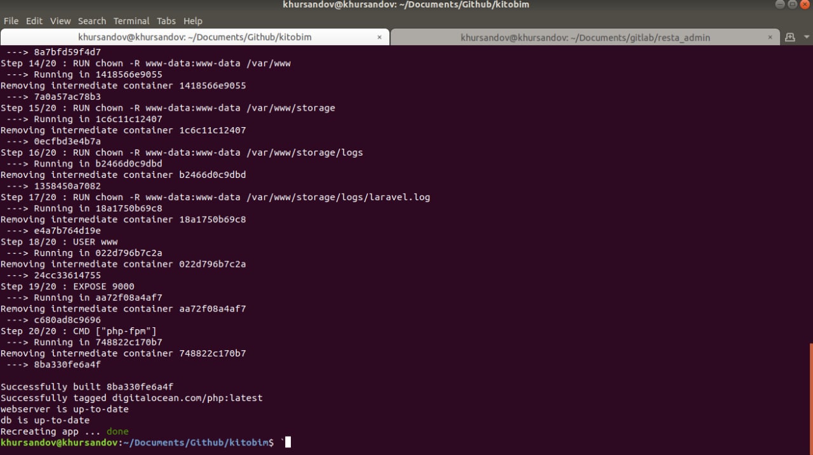Image resolution: width=813 pixels, height=455 pixels.
Task: Open the Edit menu
Action: coord(34,21)
